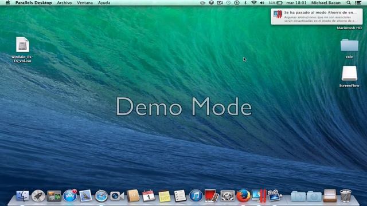
Task: Open the Mail stamp icon in Dock
Action: point(85,196)
